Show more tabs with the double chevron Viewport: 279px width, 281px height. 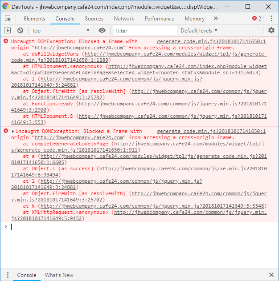point(216,18)
